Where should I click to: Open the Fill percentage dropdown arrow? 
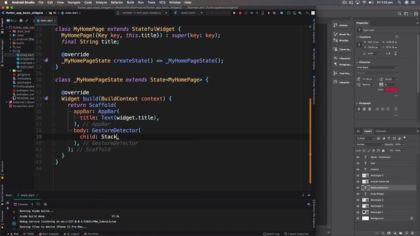click(404, 151)
